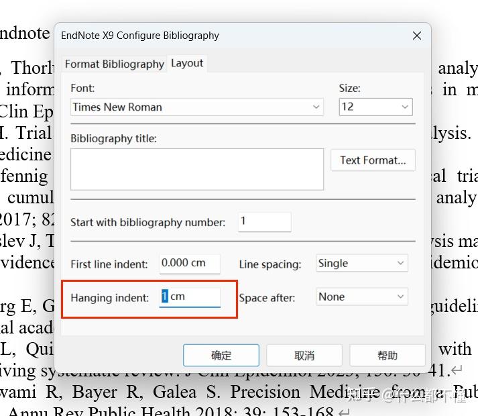The height and width of the screenshot is (416, 478).
Task: Click the Size: label
Action: pyautogui.click(x=350, y=88)
